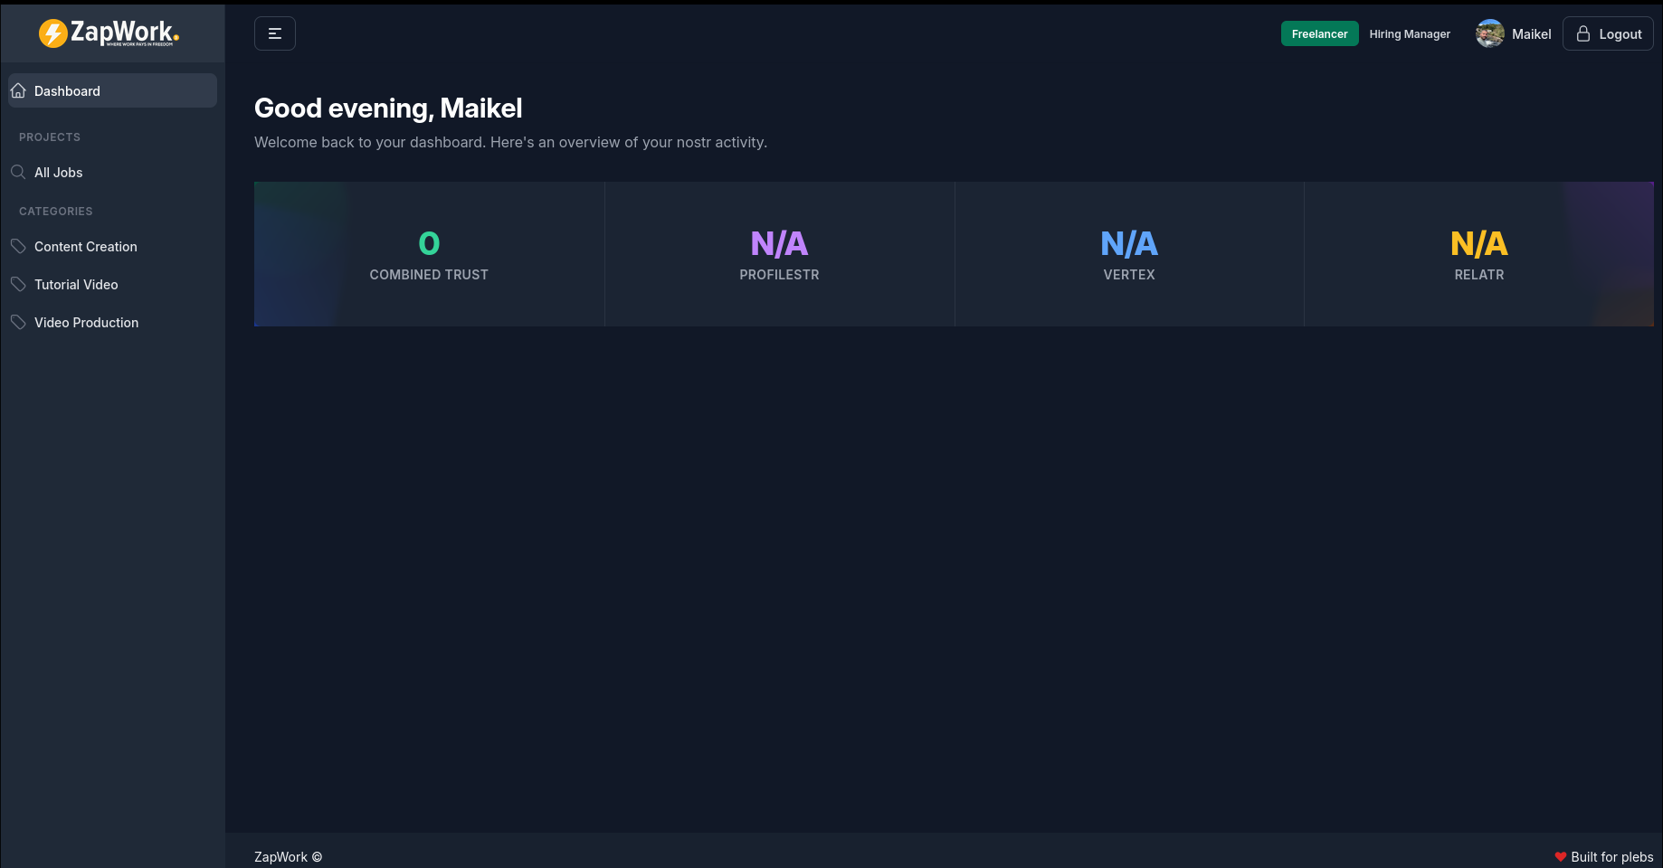
Task: Switch role to Freelancer
Action: point(1319,33)
